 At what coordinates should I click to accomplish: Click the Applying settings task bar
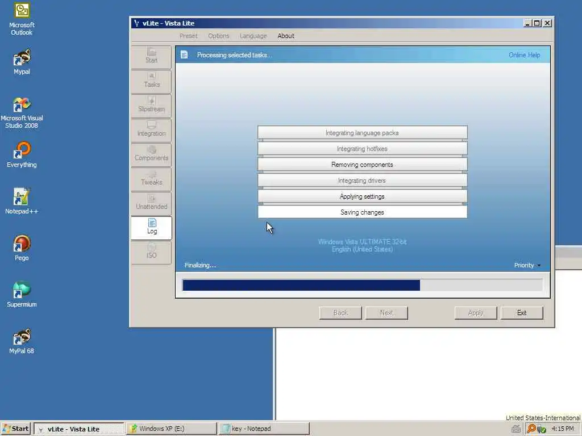[x=362, y=196]
